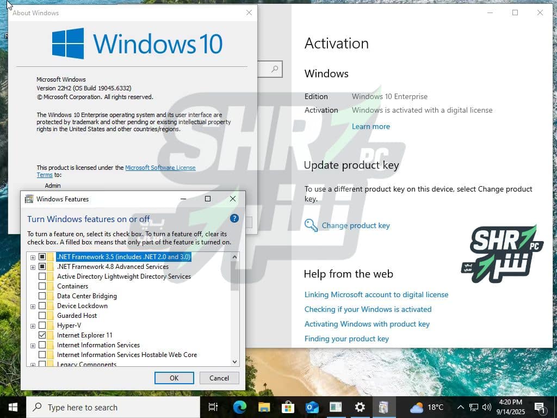Open File Explorer from the taskbar

(x=264, y=407)
